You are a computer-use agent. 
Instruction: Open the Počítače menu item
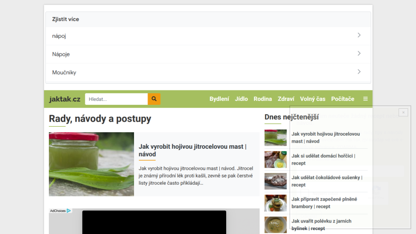pos(342,99)
